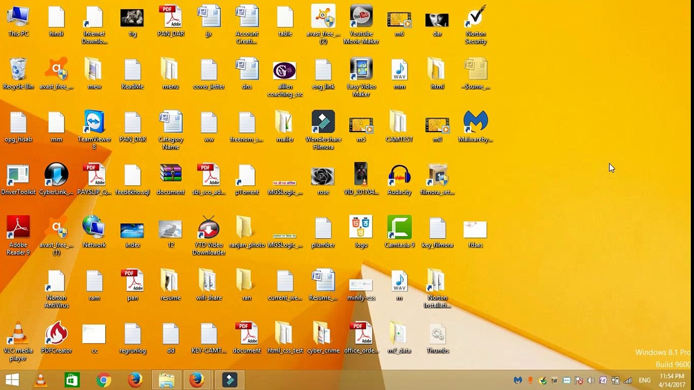Viewport: 694px width, 390px height.
Task: Select the tig image thumbnail
Action: [132, 22]
